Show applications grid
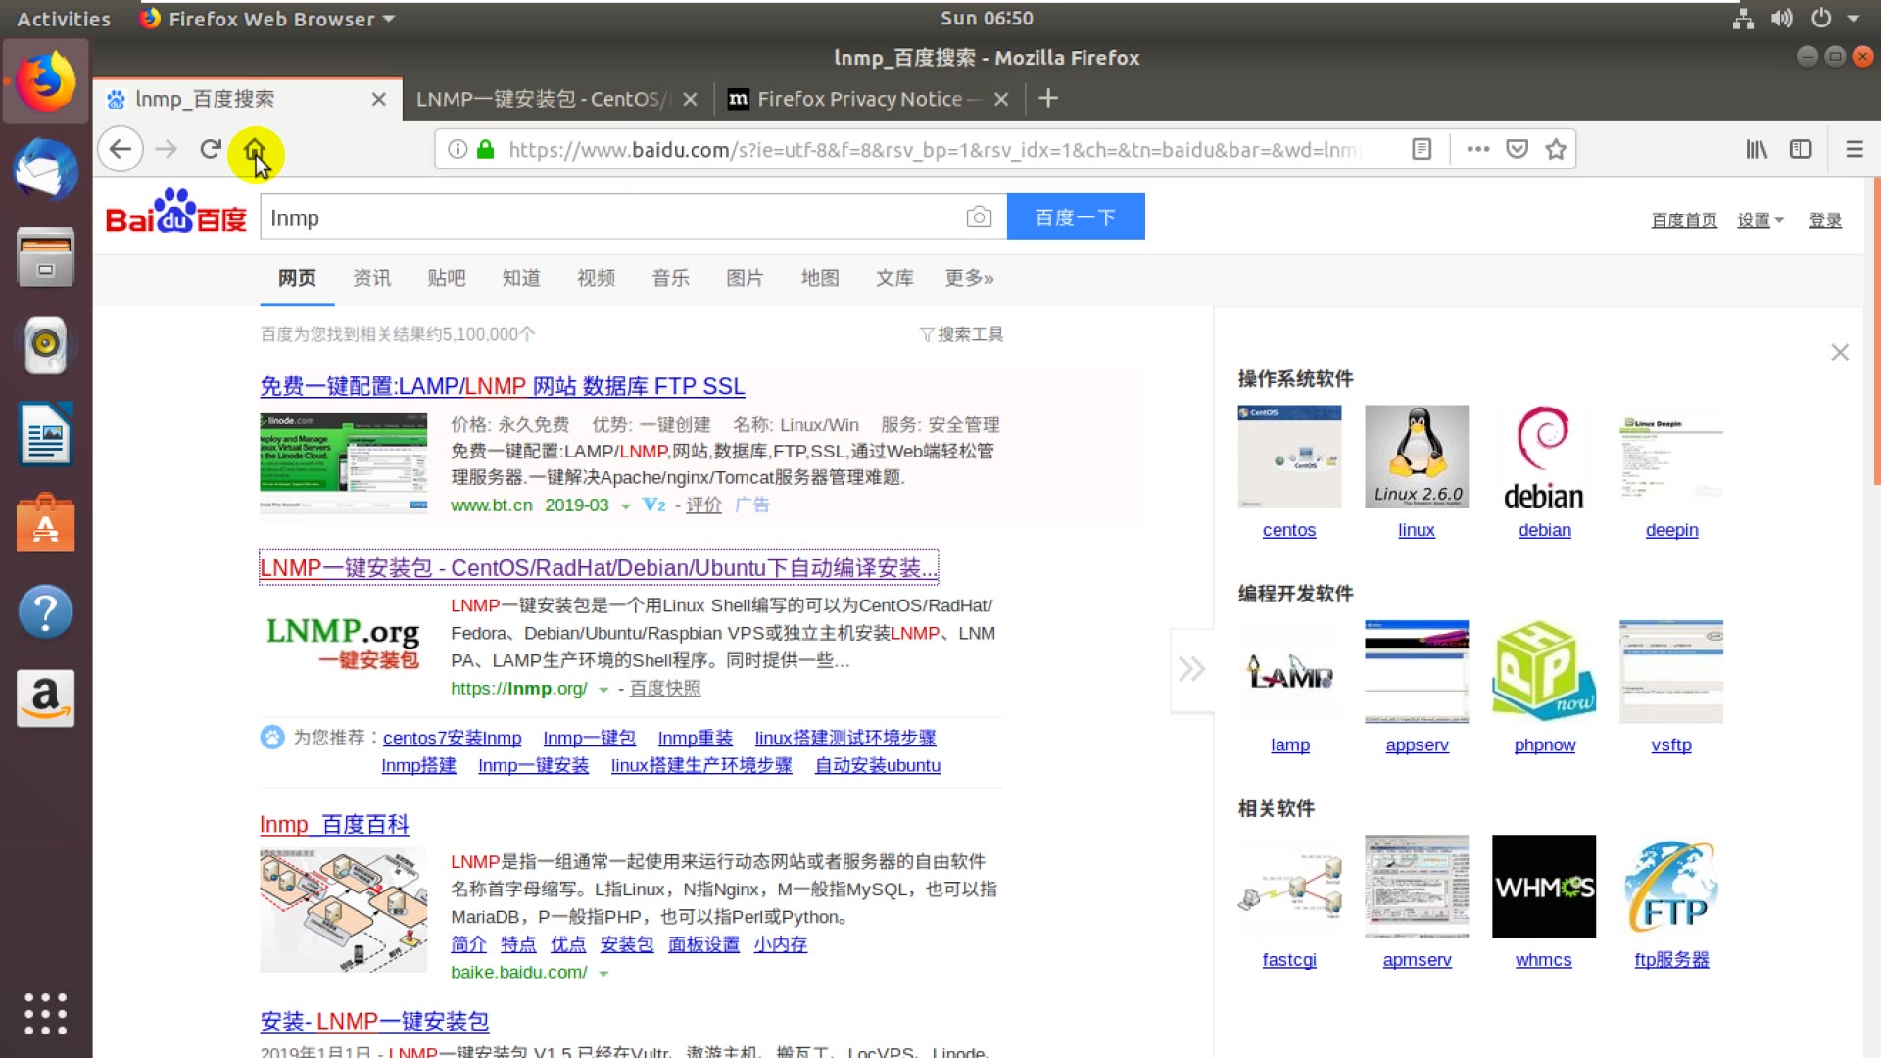Viewport: 1881px width, 1058px height. (x=46, y=1014)
